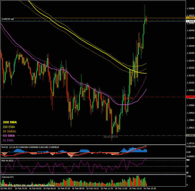Click the 1.30440 price scale value
The image size is (195, 191).
(x=191, y=30)
